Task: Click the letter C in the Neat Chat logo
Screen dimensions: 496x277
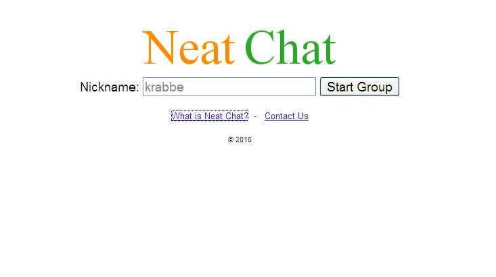Action: click(259, 47)
